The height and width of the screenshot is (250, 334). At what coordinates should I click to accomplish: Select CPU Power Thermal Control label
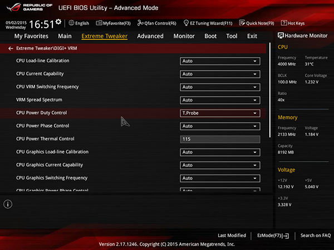coord(45,139)
